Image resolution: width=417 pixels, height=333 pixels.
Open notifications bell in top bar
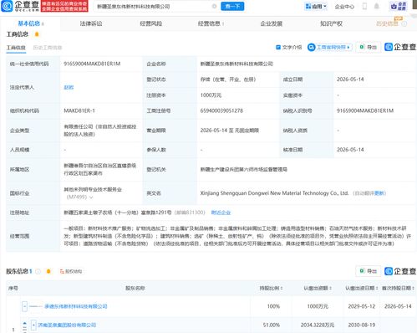pyautogui.click(x=377, y=6)
